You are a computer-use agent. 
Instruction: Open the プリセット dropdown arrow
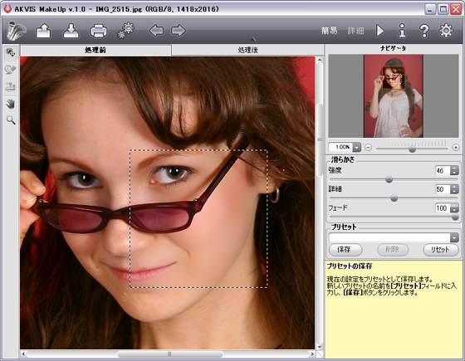454,237
